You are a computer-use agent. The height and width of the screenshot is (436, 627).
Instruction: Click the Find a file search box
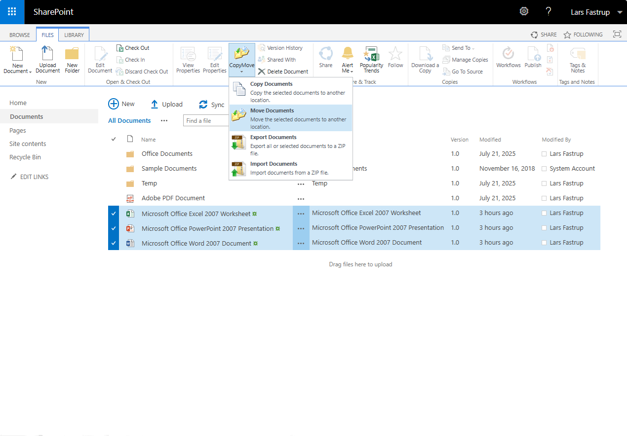point(206,121)
